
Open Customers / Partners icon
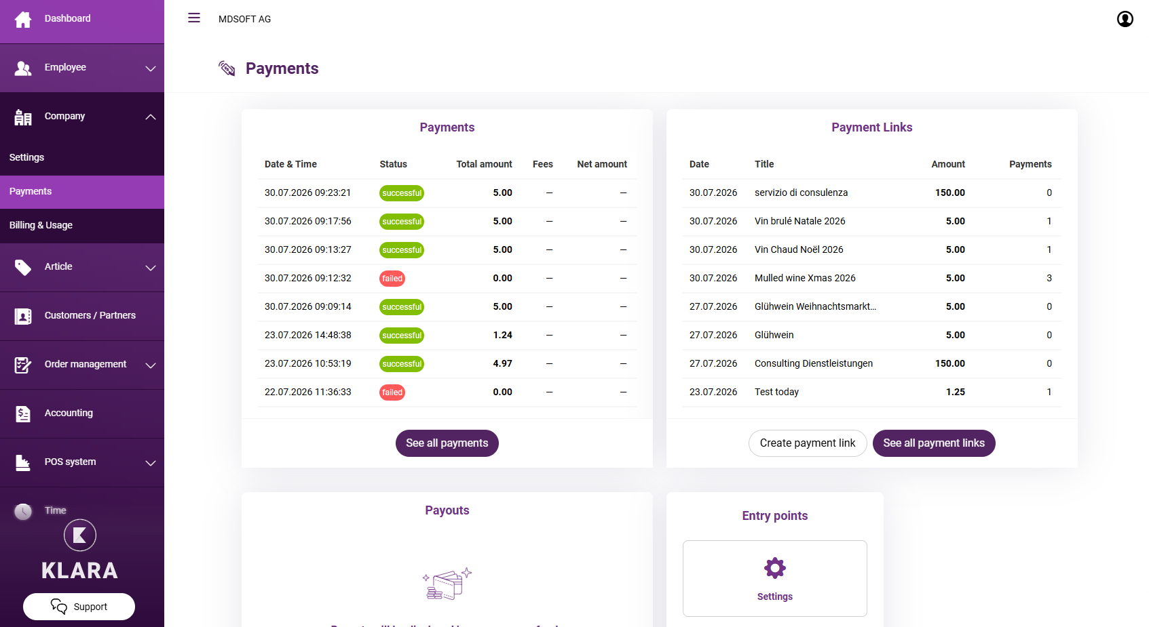[x=23, y=316]
